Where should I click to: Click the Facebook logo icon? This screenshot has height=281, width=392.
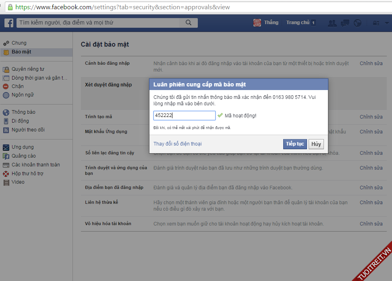click(x=9, y=23)
